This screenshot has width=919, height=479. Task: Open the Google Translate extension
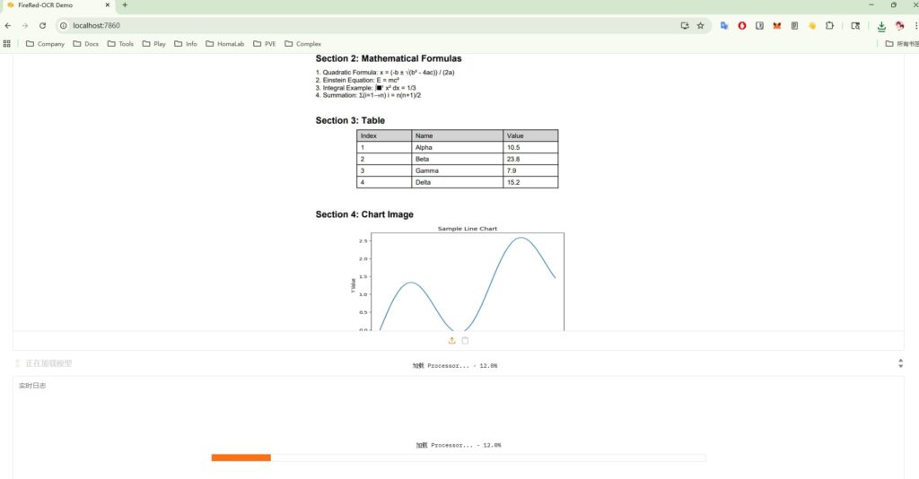724,26
